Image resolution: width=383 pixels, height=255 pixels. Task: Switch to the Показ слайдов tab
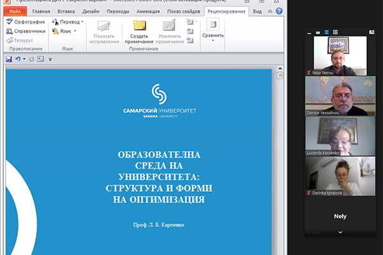pyautogui.click(x=183, y=11)
